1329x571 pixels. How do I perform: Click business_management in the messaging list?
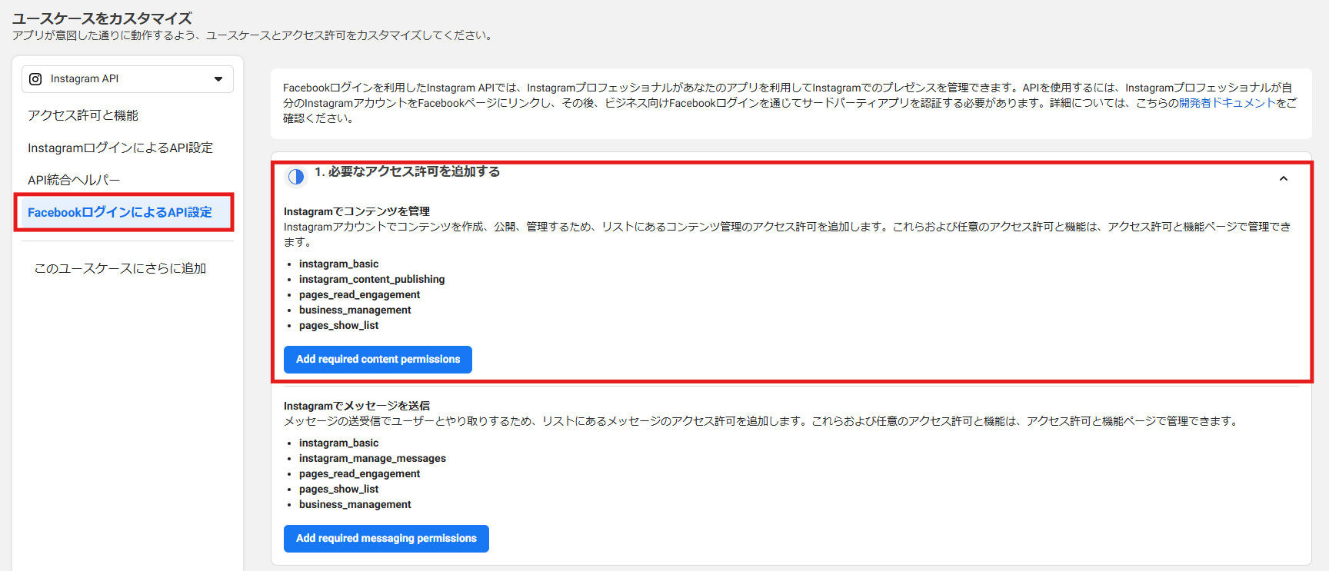[355, 504]
